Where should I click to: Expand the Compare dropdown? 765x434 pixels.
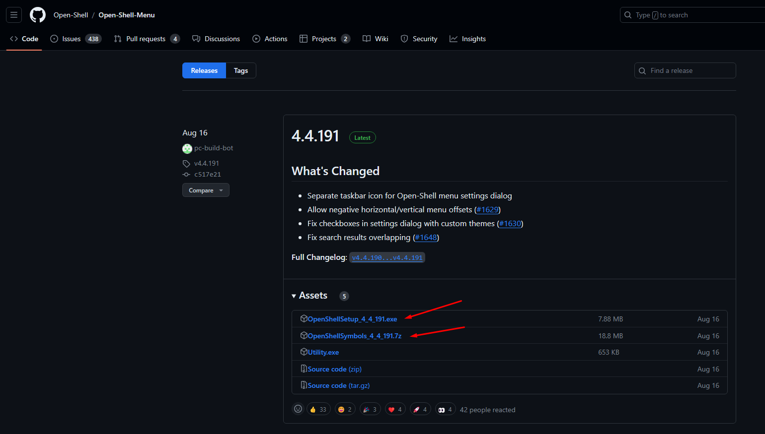206,190
